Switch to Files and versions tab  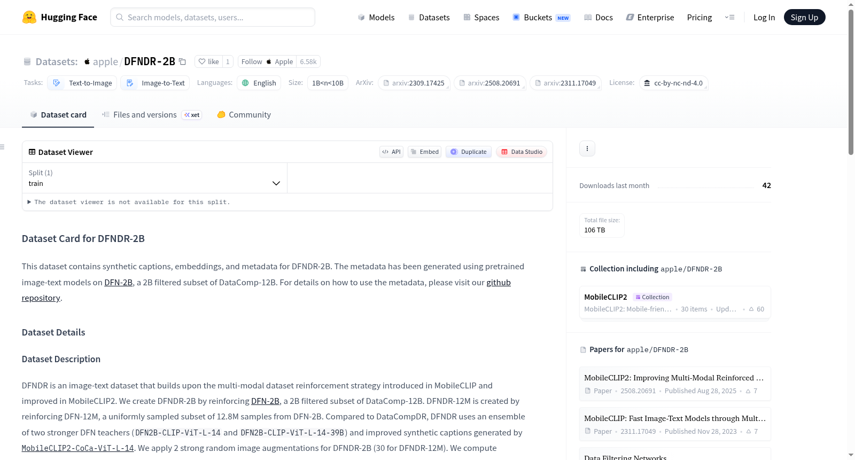tap(152, 115)
